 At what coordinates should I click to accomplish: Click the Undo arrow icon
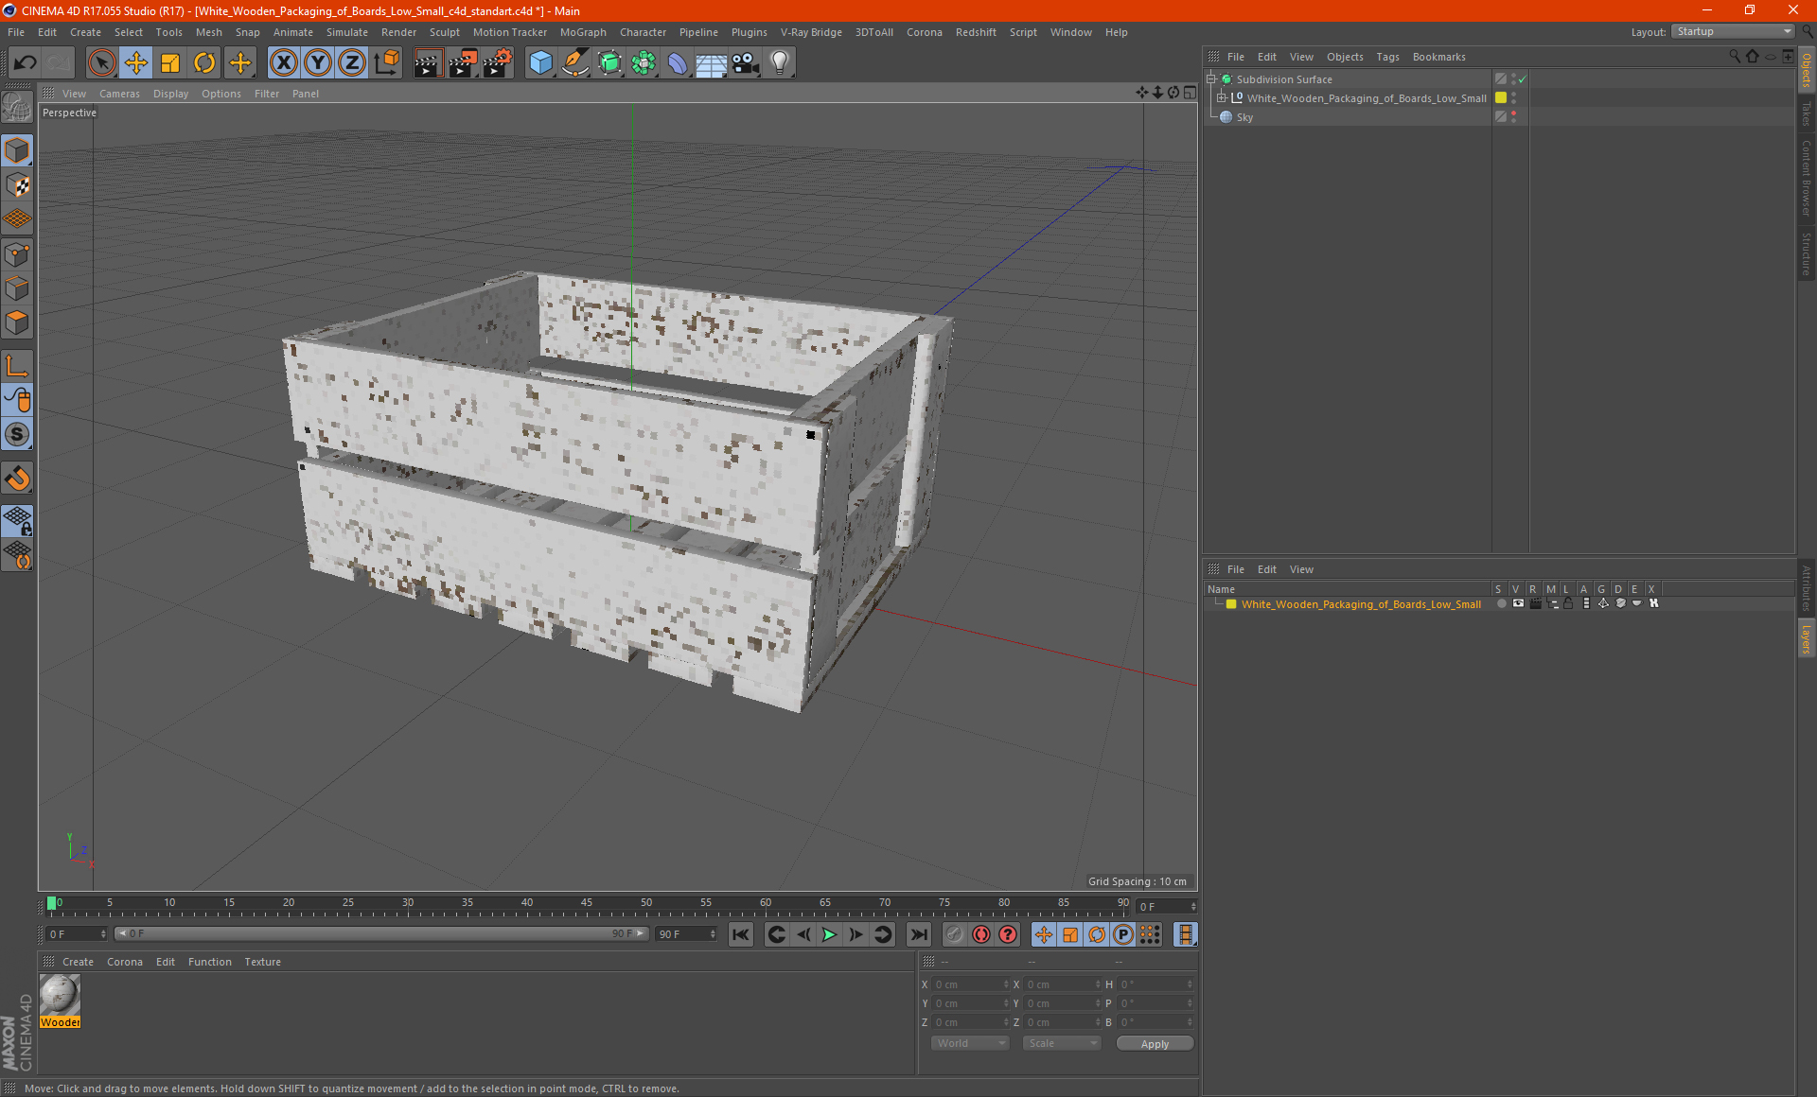click(x=26, y=63)
